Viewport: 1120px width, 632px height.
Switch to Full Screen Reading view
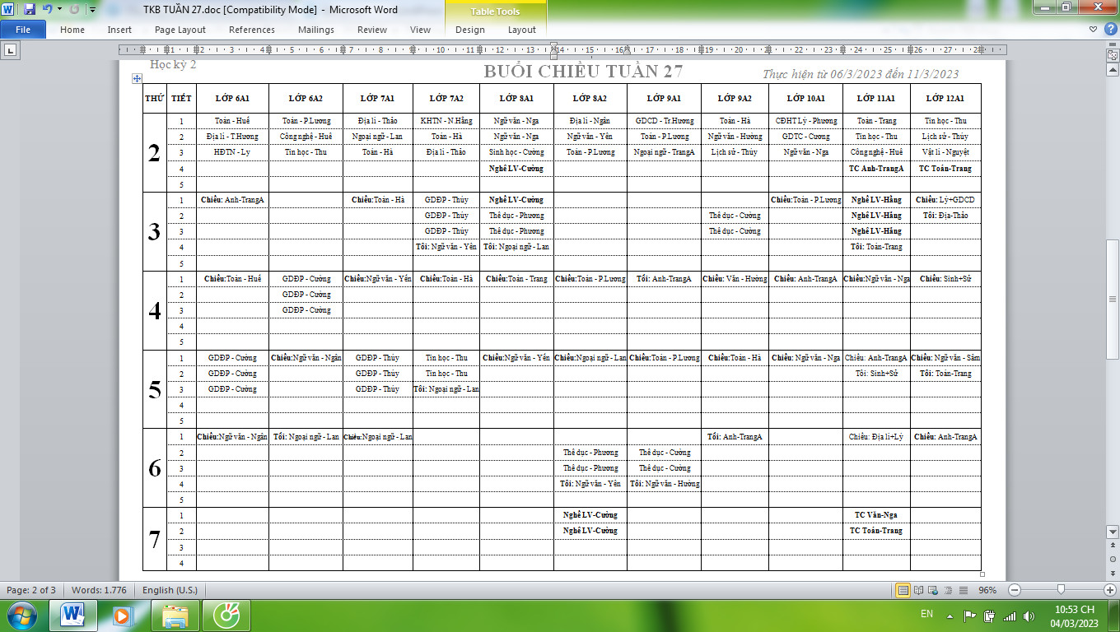pos(918,590)
